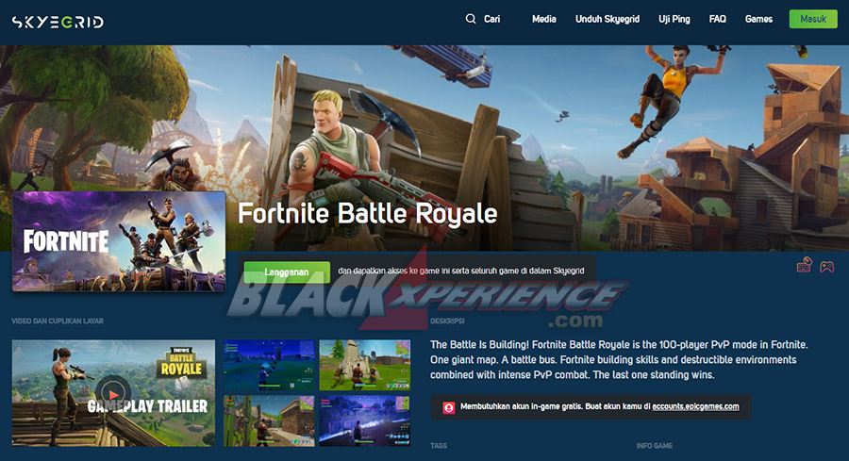
Task: Open the Uji Ping page
Action: (674, 19)
